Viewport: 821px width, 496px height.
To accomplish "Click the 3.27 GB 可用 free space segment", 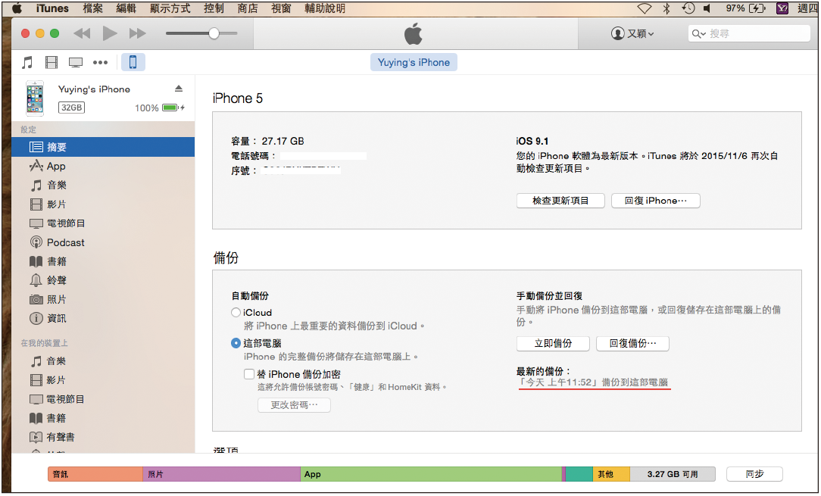I will pyautogui.click(x=673, y=474).
